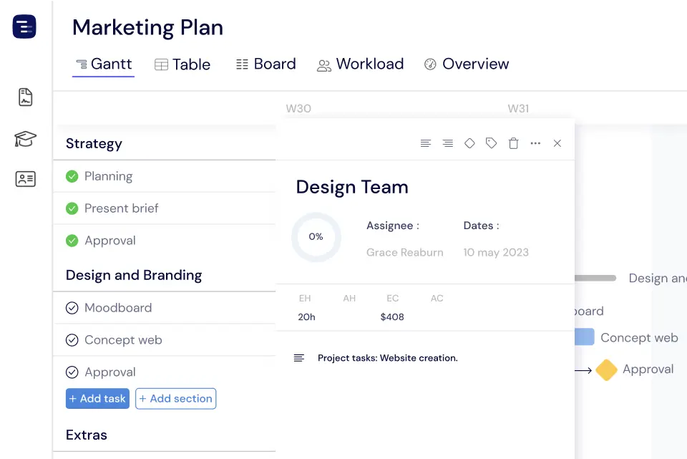This screenshot has width=687, height=459.
Task: Collapse the Strategy section
Action: (x=93, y=143)
